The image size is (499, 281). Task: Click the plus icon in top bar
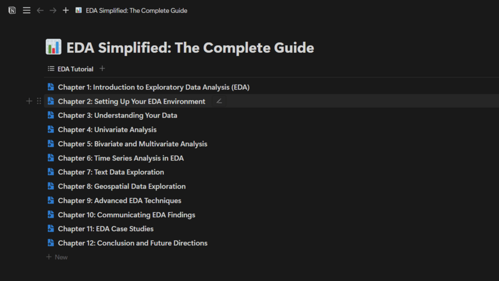click(x=66, y=10)
